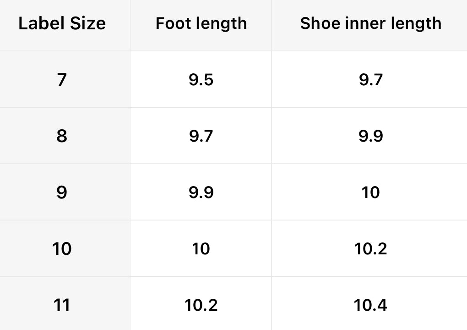Select label size 9 cell
This screenshot has height=330, width=467.
click(x=62, y=192)
